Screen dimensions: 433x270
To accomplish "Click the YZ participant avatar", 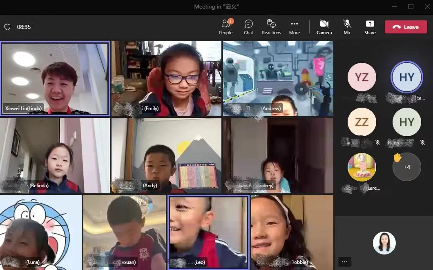I will (x=362, y=77).
